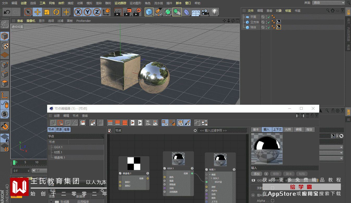
Task: Select 棋盘格.1 in the node list
Action: [59, 158]
